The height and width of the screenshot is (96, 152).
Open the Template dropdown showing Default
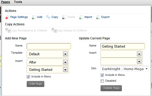pyautogui.click(x=48, y=54)
